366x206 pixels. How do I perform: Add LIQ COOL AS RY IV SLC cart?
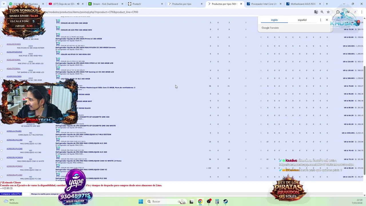[x=58, y=77]
